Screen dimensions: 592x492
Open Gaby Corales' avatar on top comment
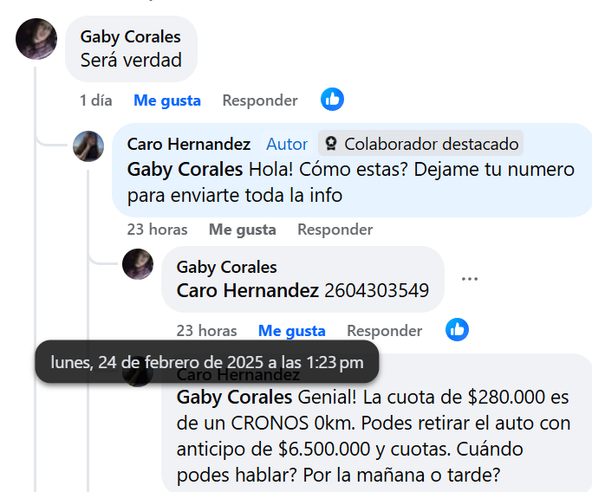pos(36,39)
